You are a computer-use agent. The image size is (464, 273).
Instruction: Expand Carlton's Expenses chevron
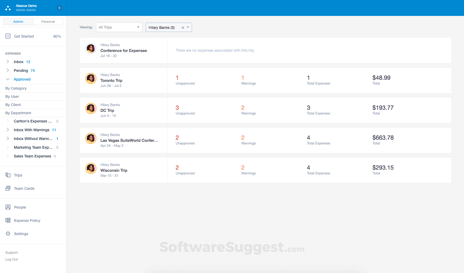click(8, 121)
